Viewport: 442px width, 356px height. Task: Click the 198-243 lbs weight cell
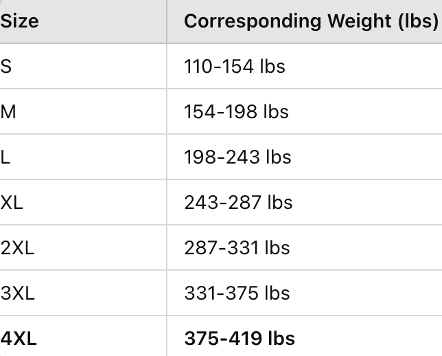point(237,157)
